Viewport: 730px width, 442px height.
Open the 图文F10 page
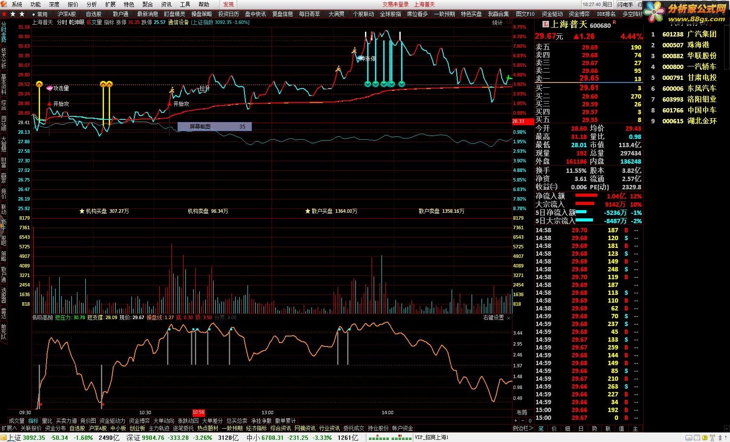pyautogui.click(x=525, y=14)
